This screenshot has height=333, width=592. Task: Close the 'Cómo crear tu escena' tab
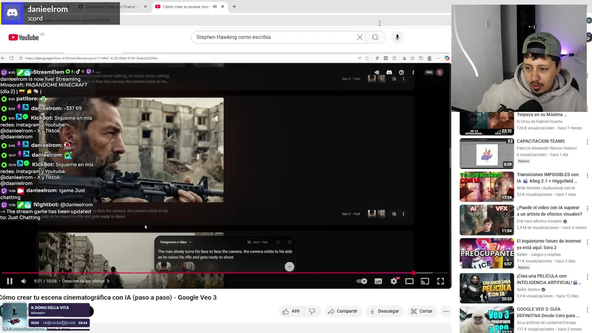click(x=222, y=6)
